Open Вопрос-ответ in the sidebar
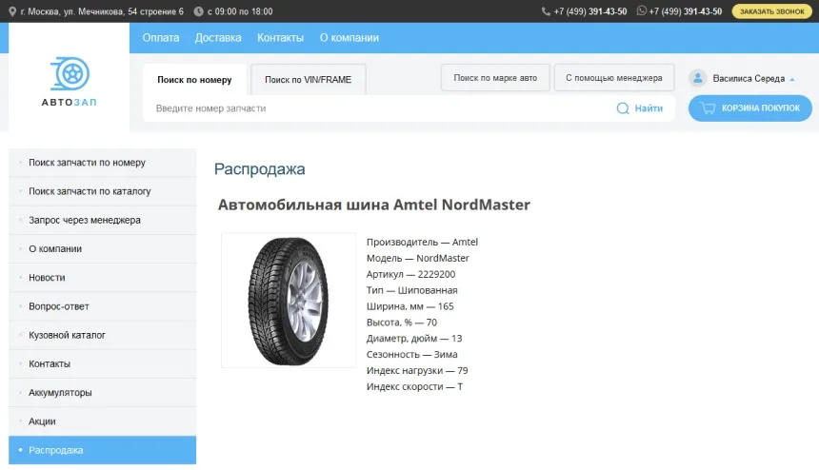Viewport: 819px width, 470px height. (x=103, y=306)
